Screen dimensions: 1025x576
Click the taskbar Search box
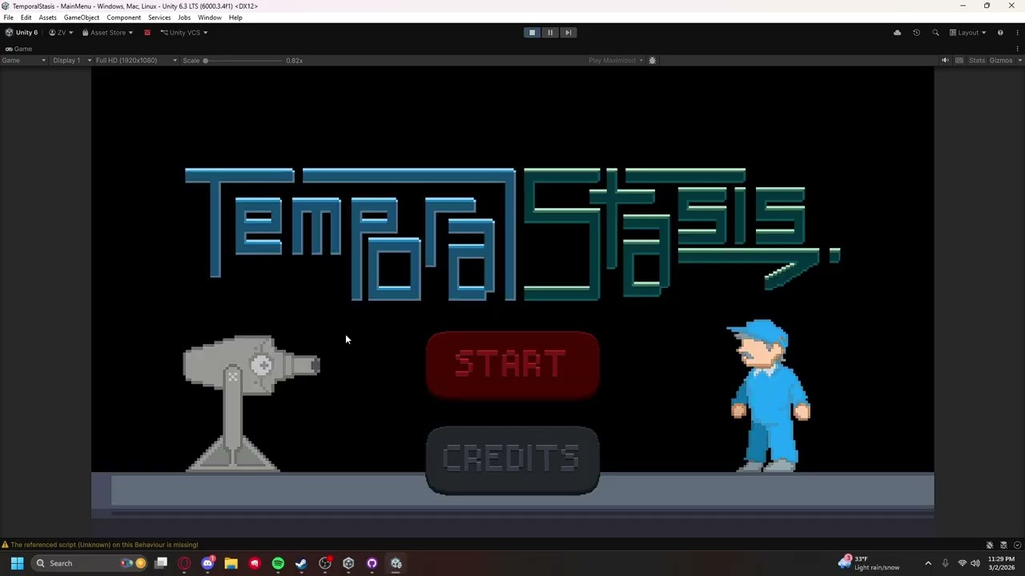pos(90,563)
